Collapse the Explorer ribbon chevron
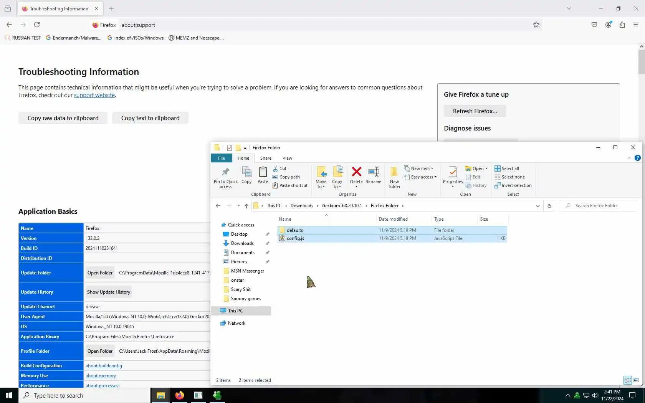This screenshot has height=403, width=645. [x=629, y=158]
